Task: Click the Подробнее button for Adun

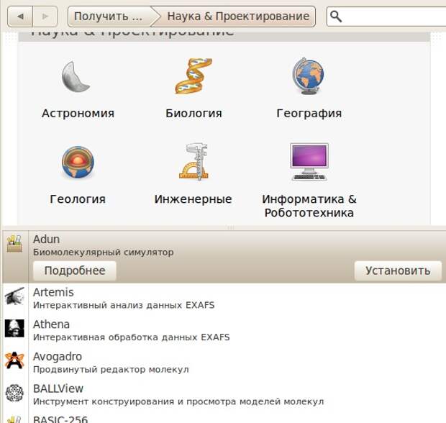Action: [x=75, y=270]
